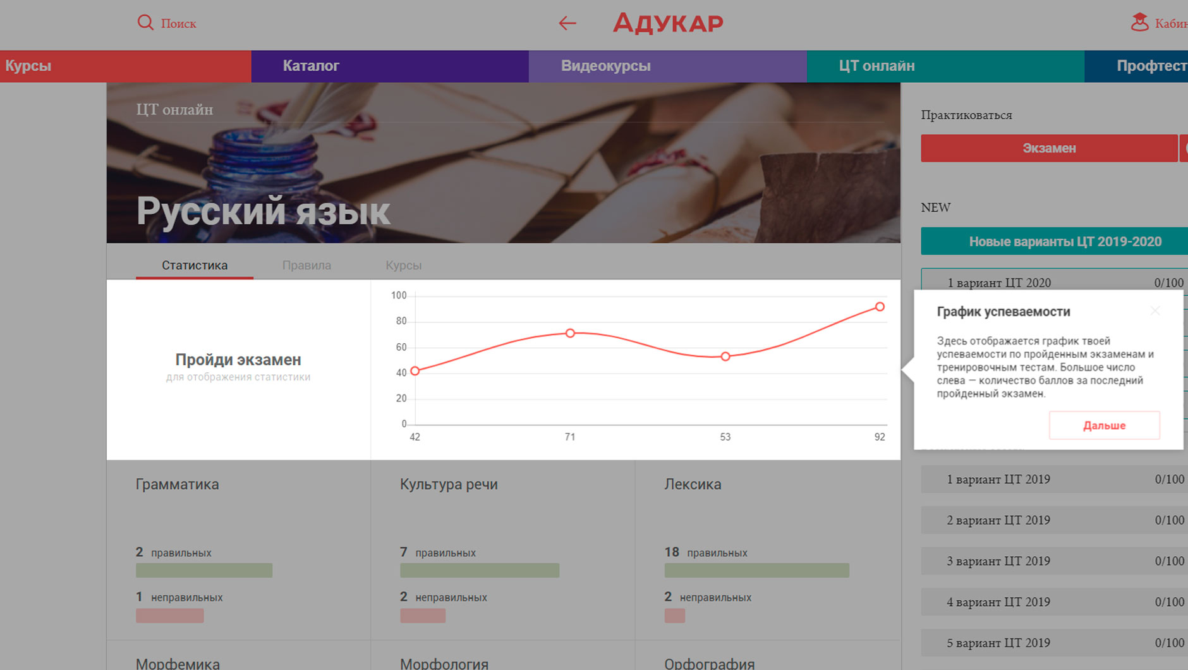
Task: Click the green correct bar under Лексика
Action: point(756,570)
